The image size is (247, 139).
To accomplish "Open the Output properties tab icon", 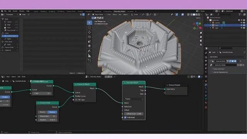I will pos(206,61).
